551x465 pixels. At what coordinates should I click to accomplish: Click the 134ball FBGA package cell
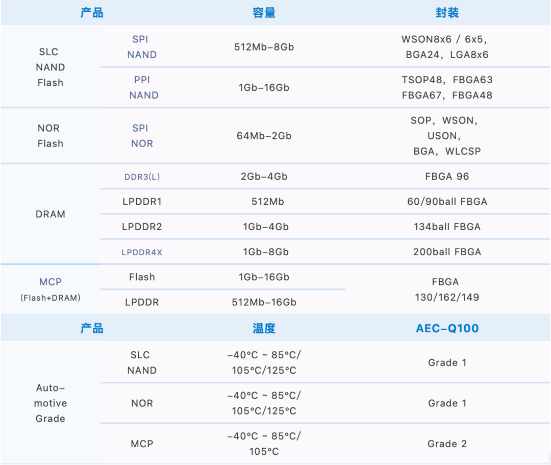point(447,227)
